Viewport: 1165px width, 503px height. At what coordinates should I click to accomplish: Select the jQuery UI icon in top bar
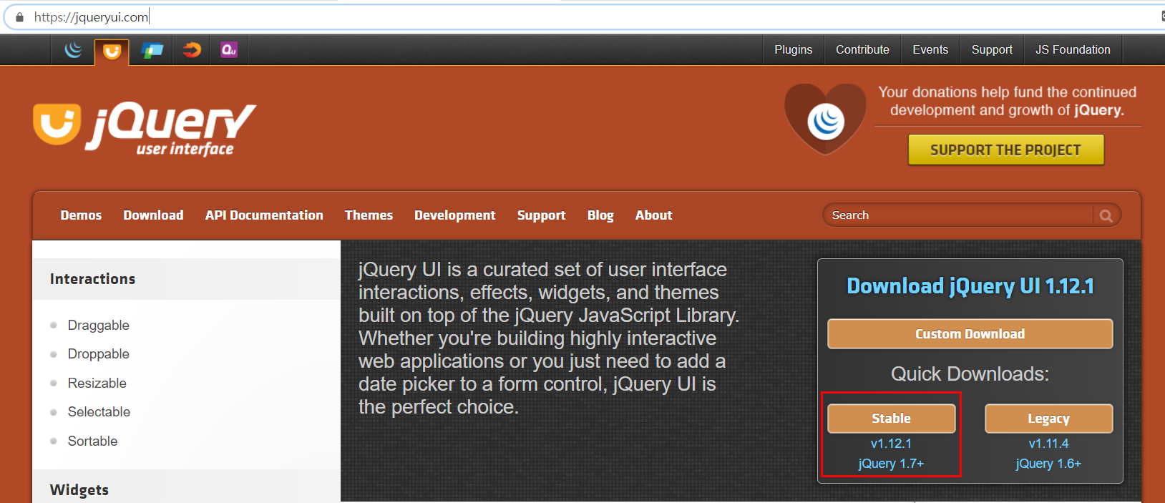point(112,51)
